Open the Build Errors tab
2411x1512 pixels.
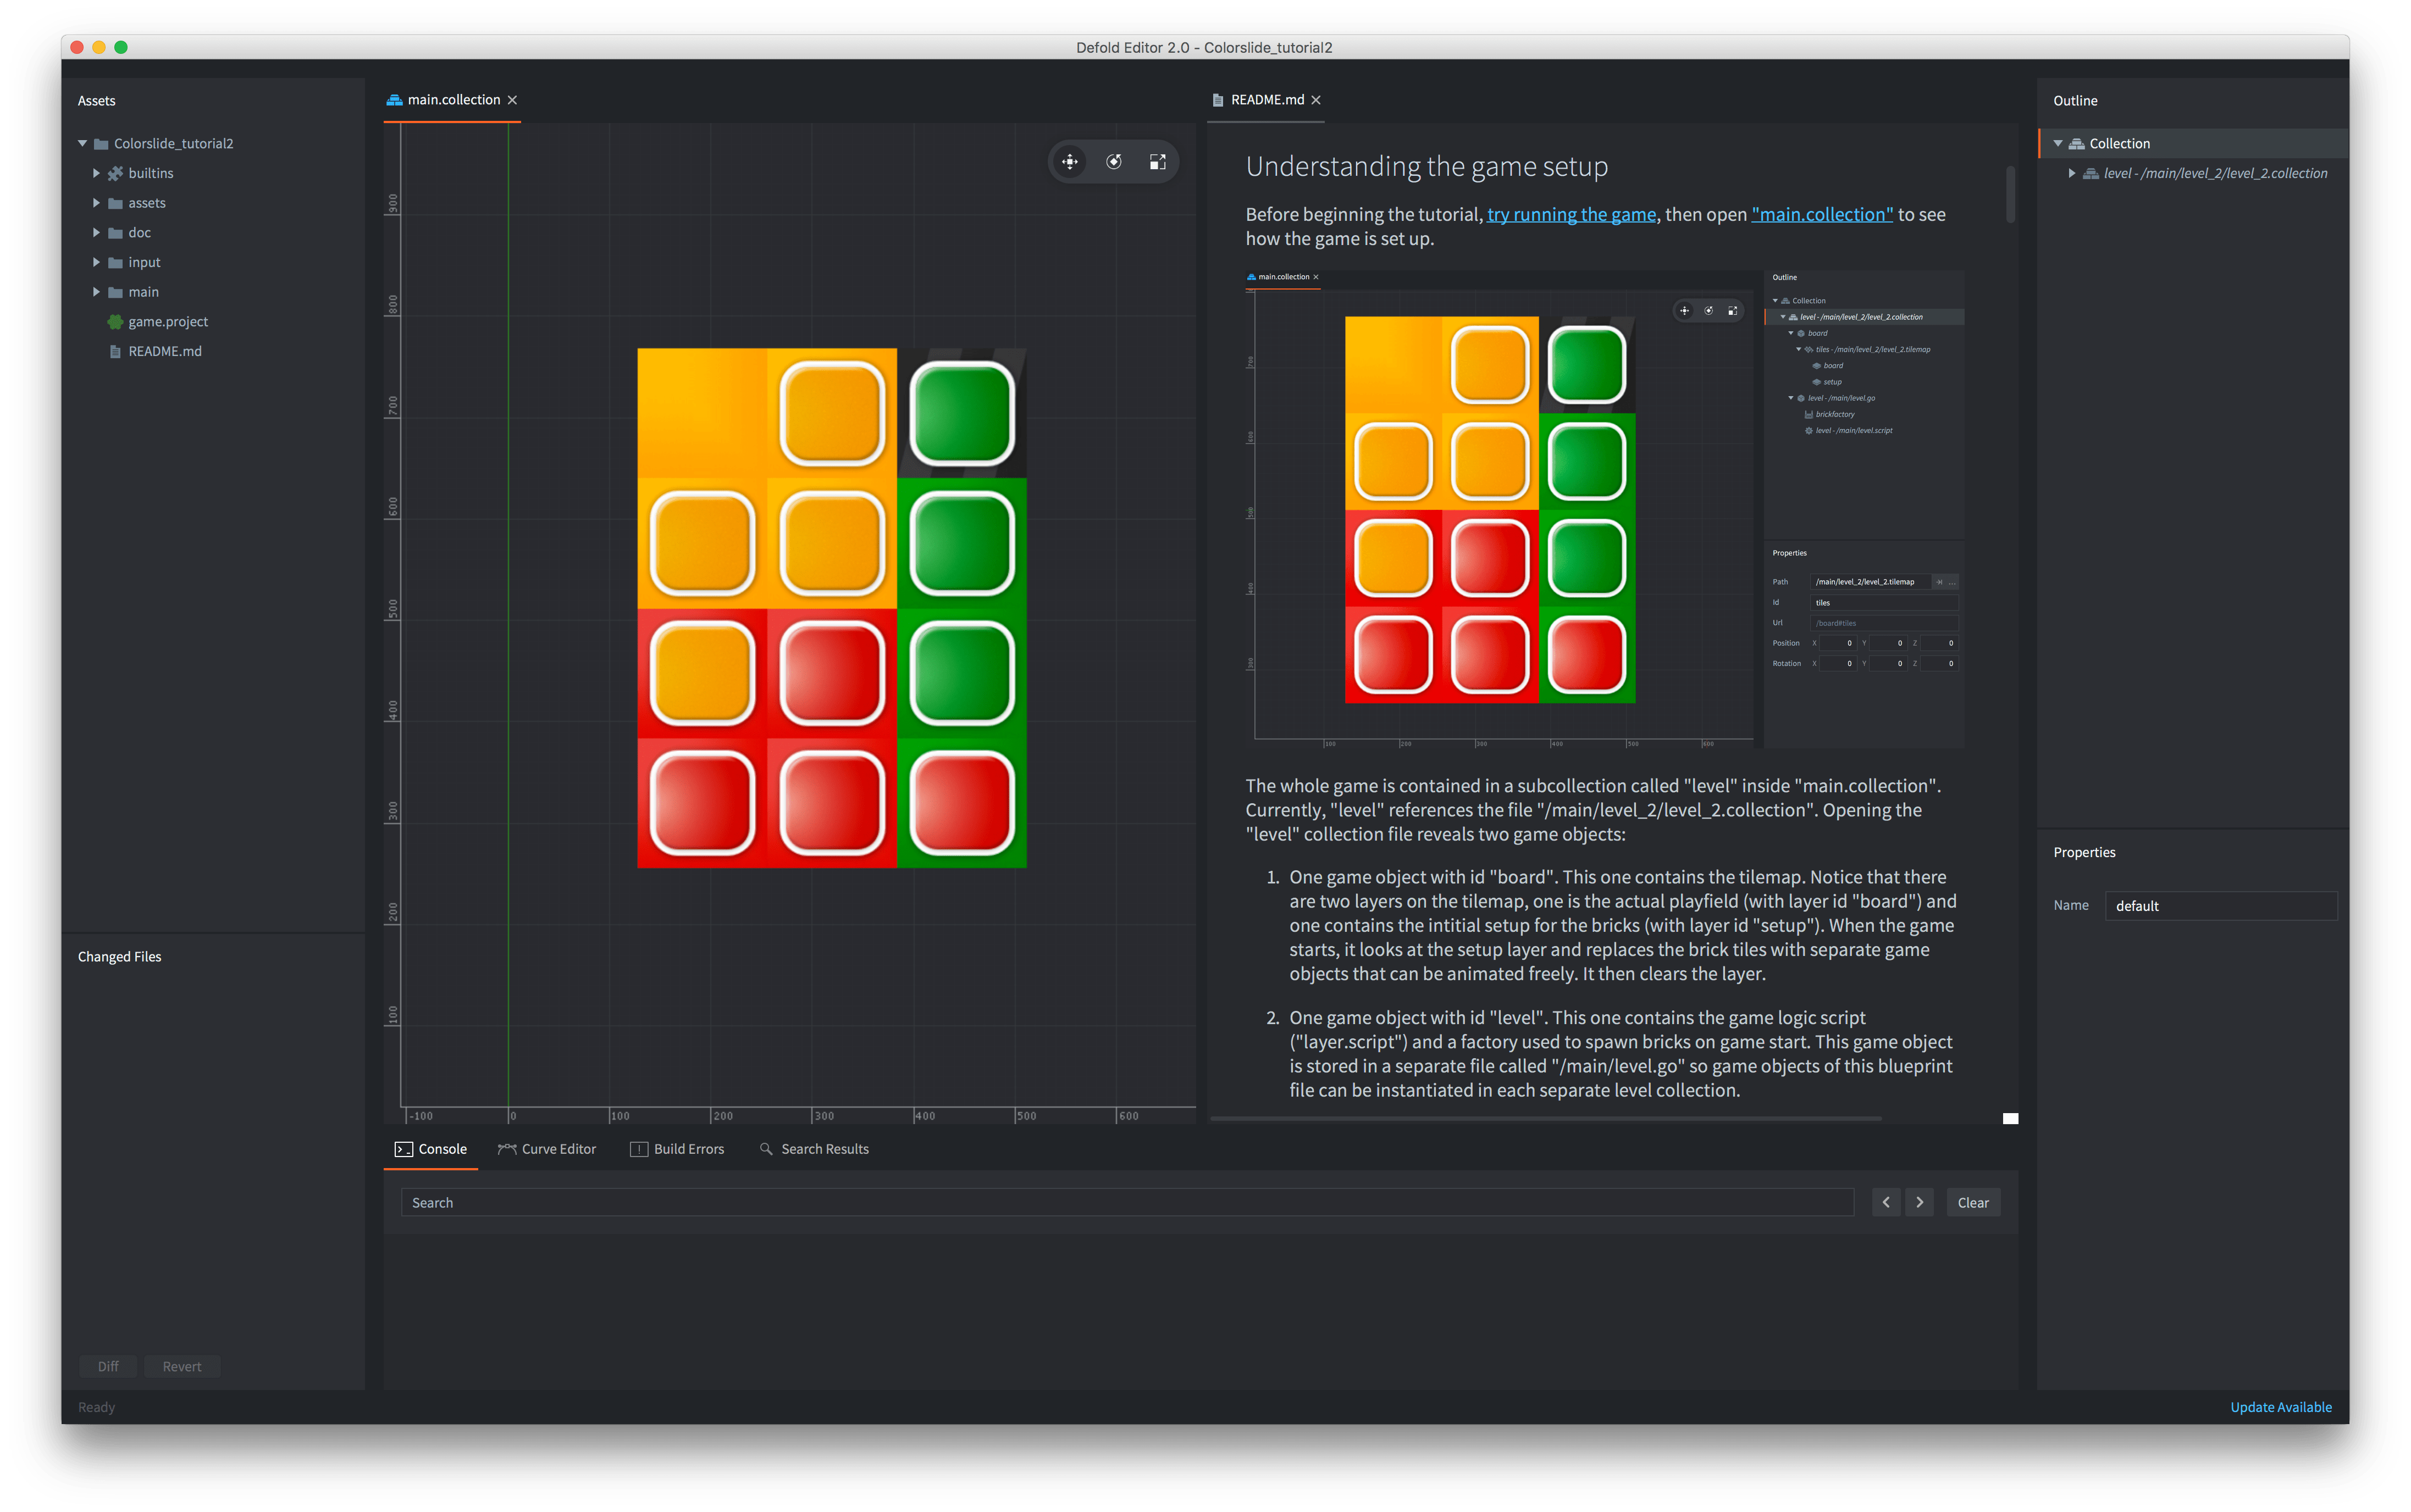[x=677, y=1149]
